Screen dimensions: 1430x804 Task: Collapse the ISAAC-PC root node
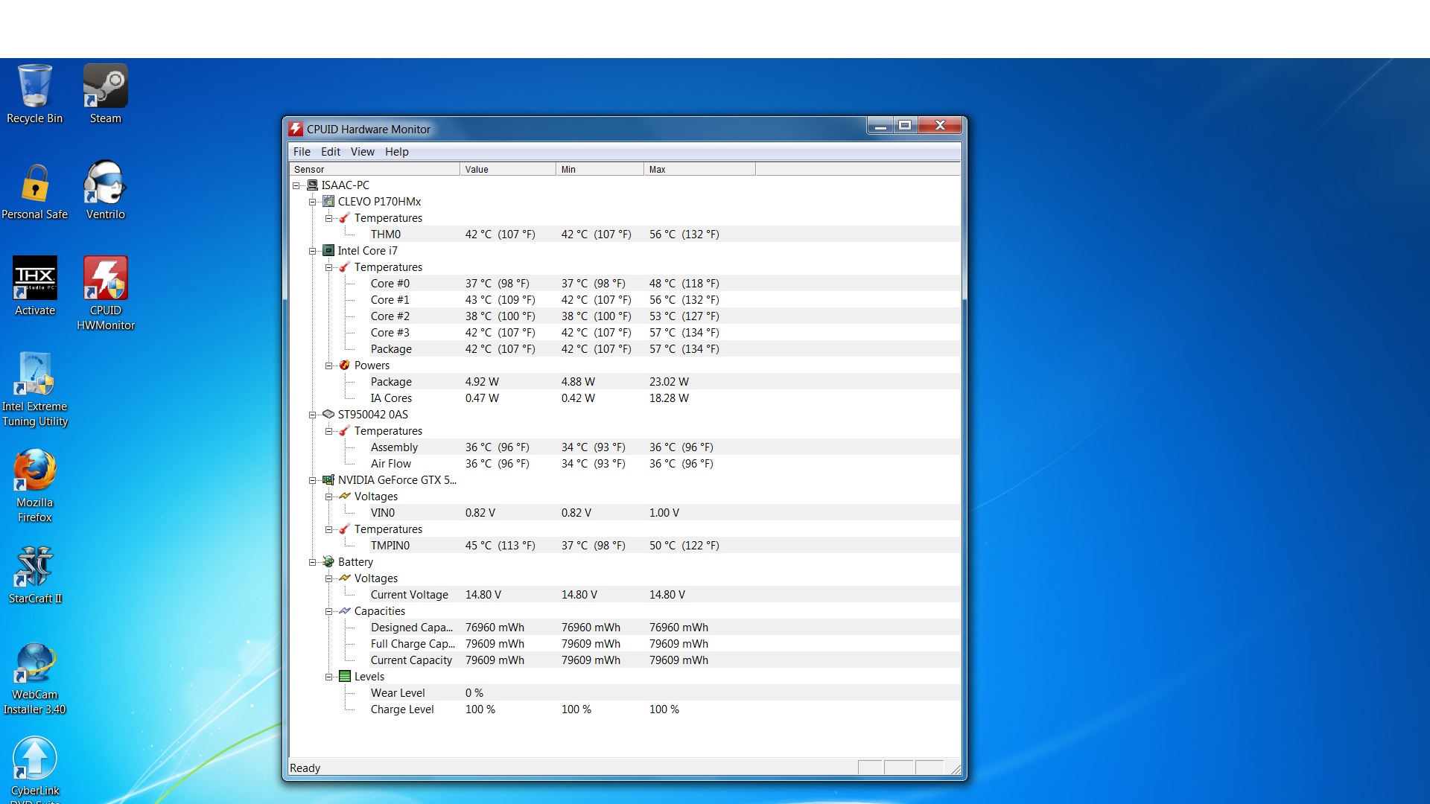coord(296,185)
